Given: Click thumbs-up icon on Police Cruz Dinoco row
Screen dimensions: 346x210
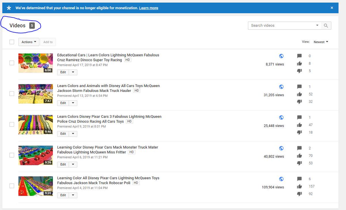Looking at the screenshot, I should (299, 125).
